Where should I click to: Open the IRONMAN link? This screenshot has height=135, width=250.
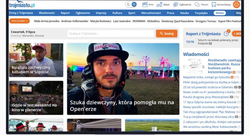139,21
